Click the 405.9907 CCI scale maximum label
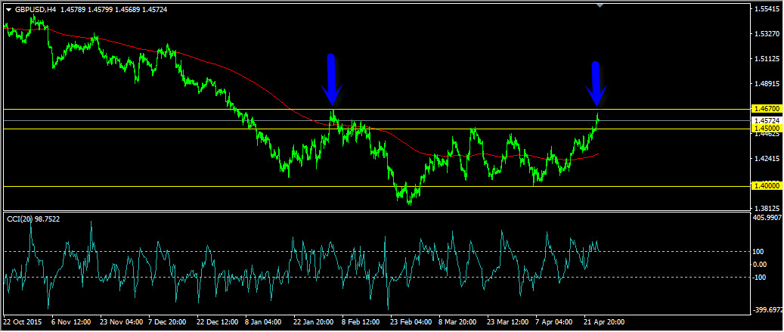The image size is (784, 332). [767, 218]
